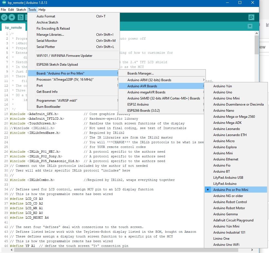Screen dimensions: 269x253
Task: Select Linino One board
Action: coord(236,238)
